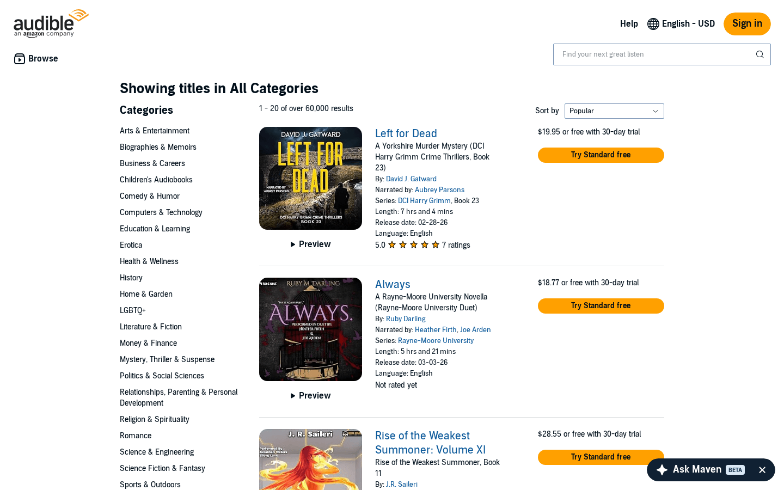The height and width of the screenshot is (490, 784).
Task: Click the Sign in button
Action: point(747,23)
